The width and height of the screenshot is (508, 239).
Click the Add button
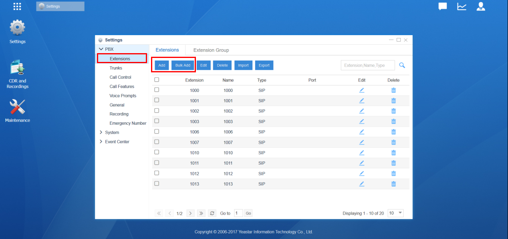click(x=162, y=65)
